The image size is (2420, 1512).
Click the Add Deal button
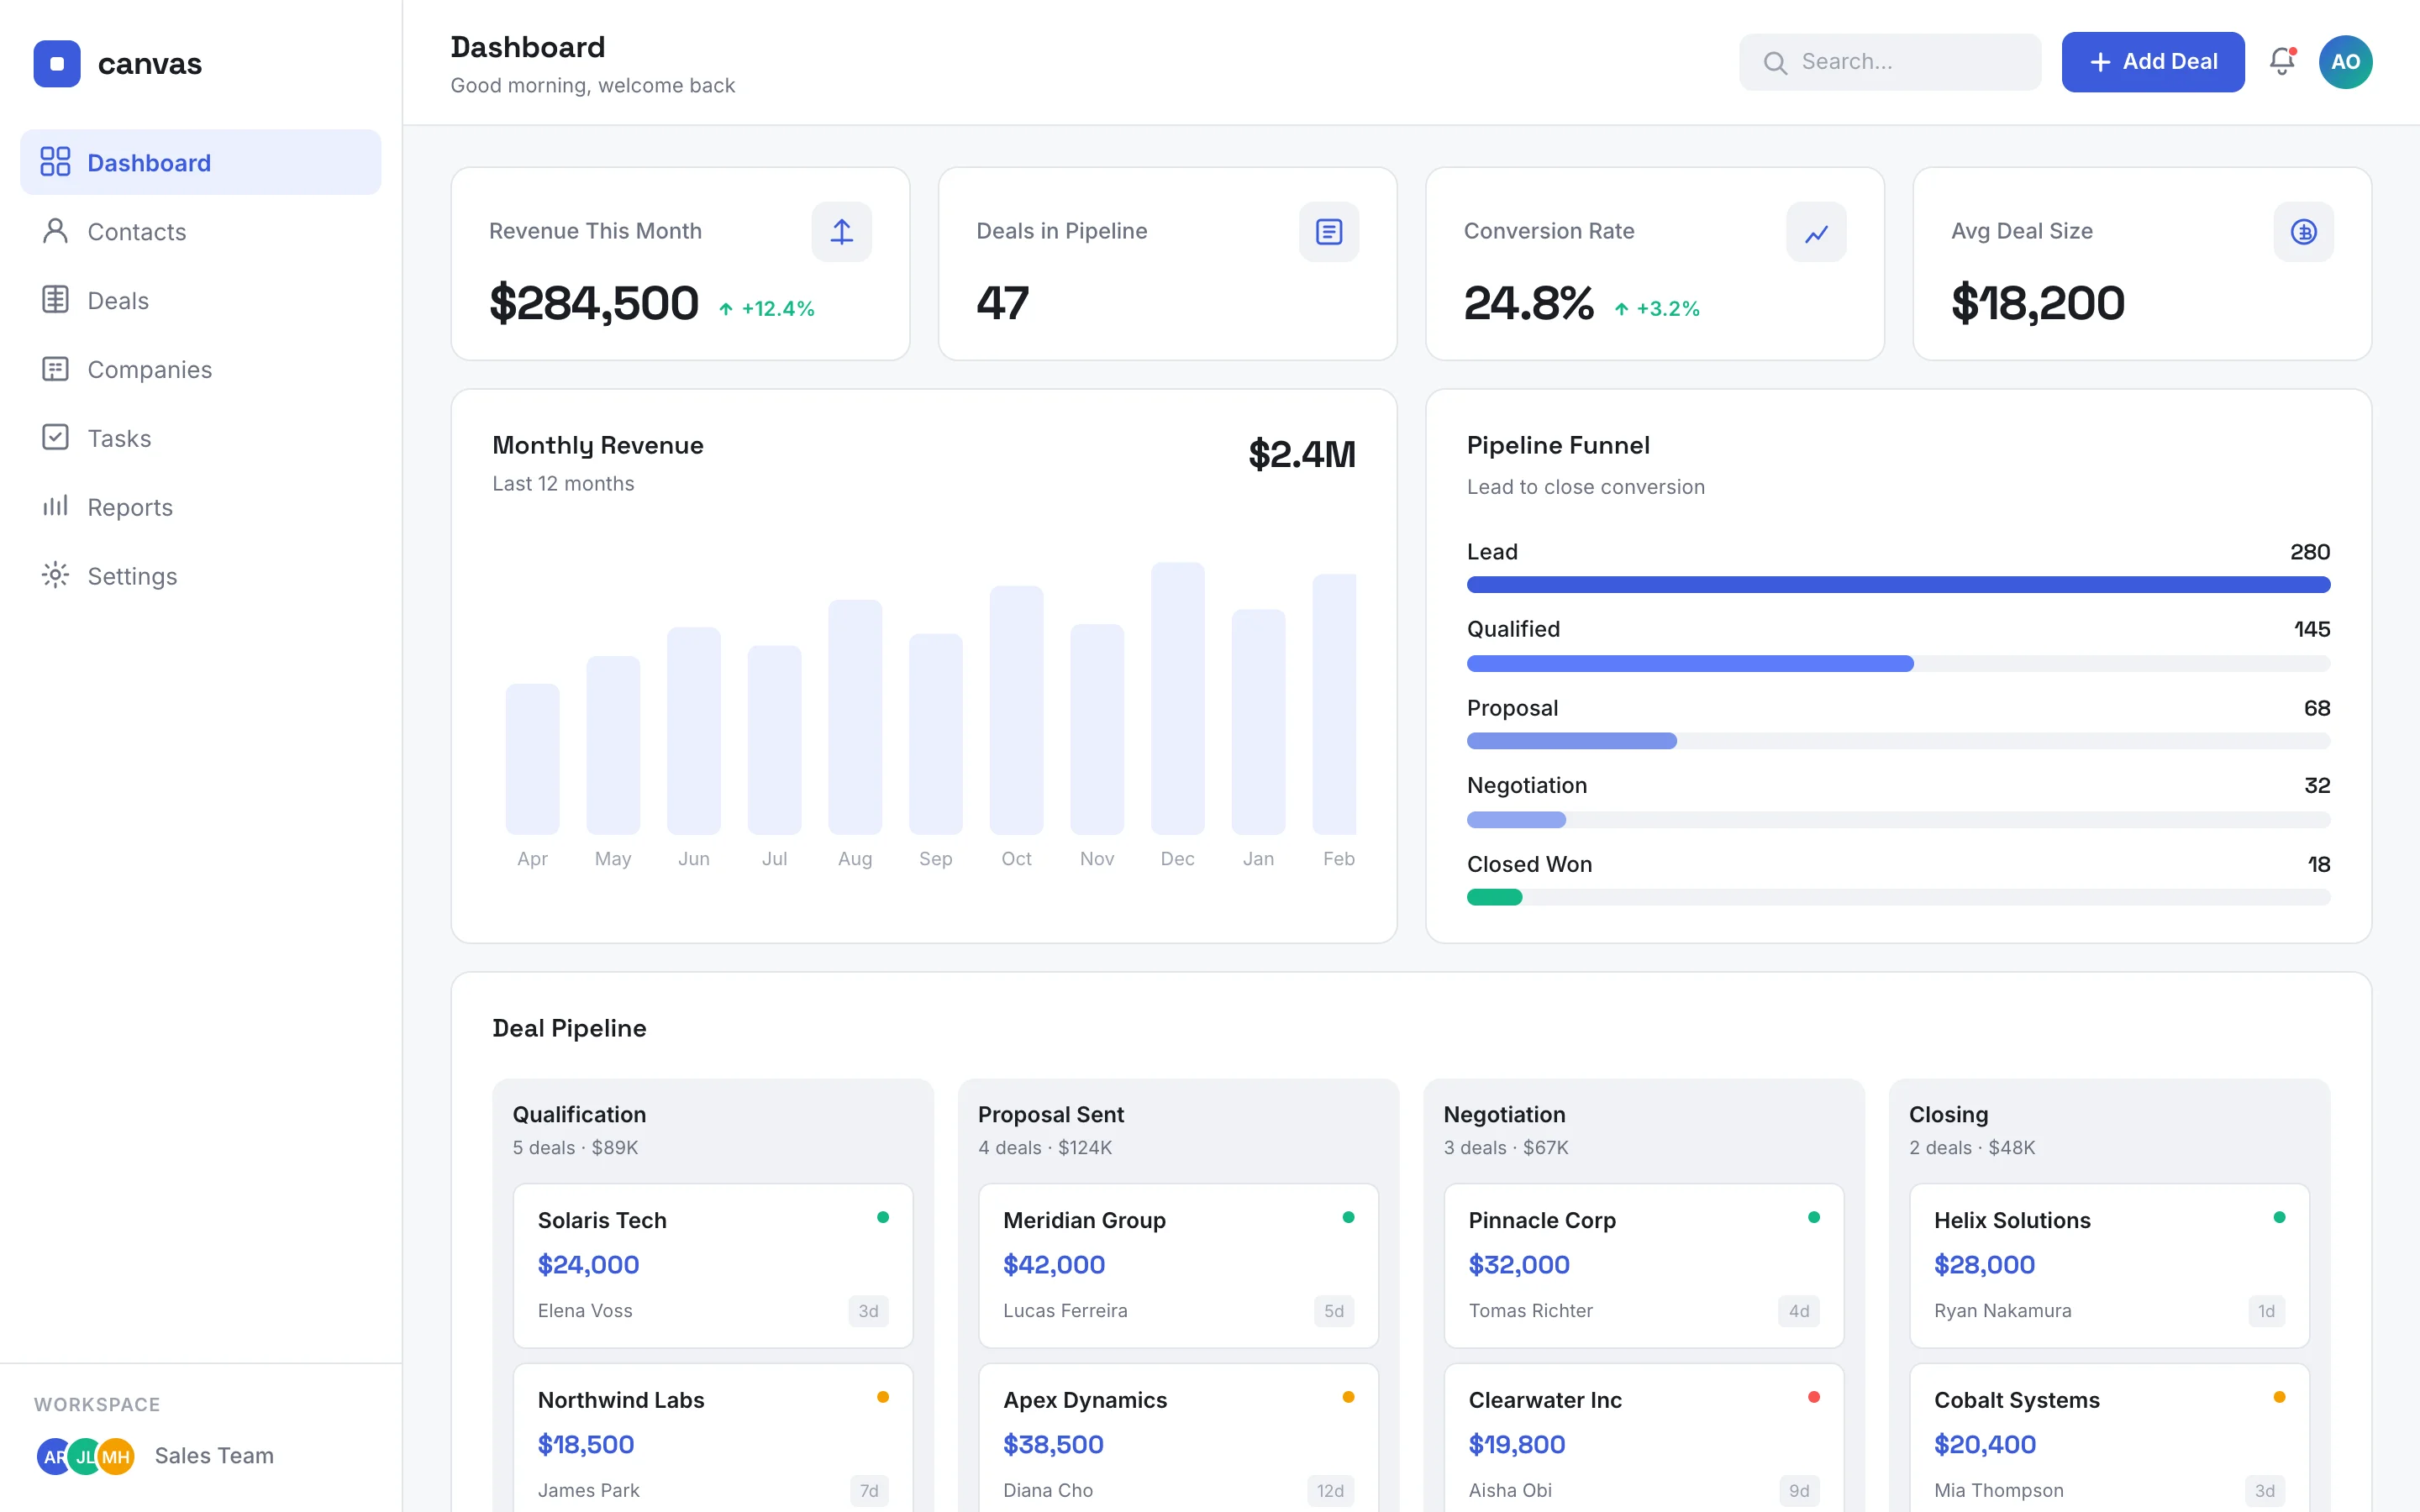tap(2153, 62)
